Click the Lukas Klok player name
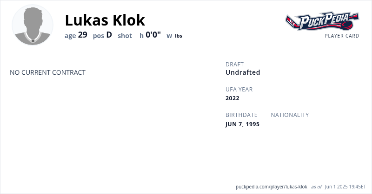This screenshot has height=194, width=372. click(105, 20)
